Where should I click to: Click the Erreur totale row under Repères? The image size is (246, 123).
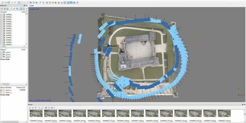pyautogui.click(x=5, y=59)
